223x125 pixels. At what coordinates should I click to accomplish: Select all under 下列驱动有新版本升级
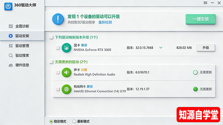[x=51, y=37]
